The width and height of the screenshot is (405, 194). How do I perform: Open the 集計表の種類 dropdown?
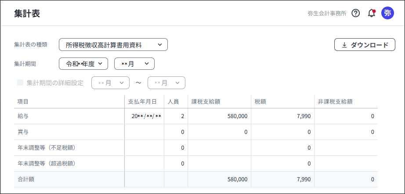point(113,44)
